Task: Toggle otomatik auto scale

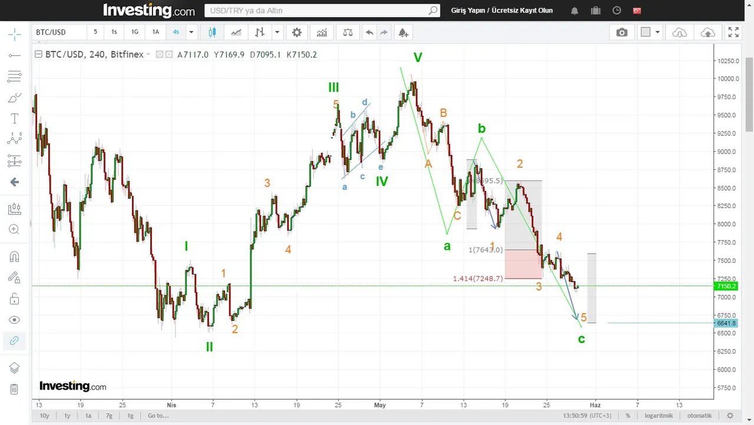Action: [700, 416]
